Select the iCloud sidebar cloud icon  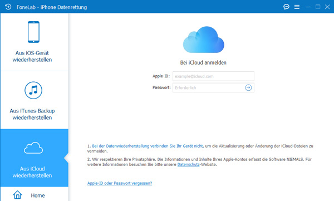33,148
